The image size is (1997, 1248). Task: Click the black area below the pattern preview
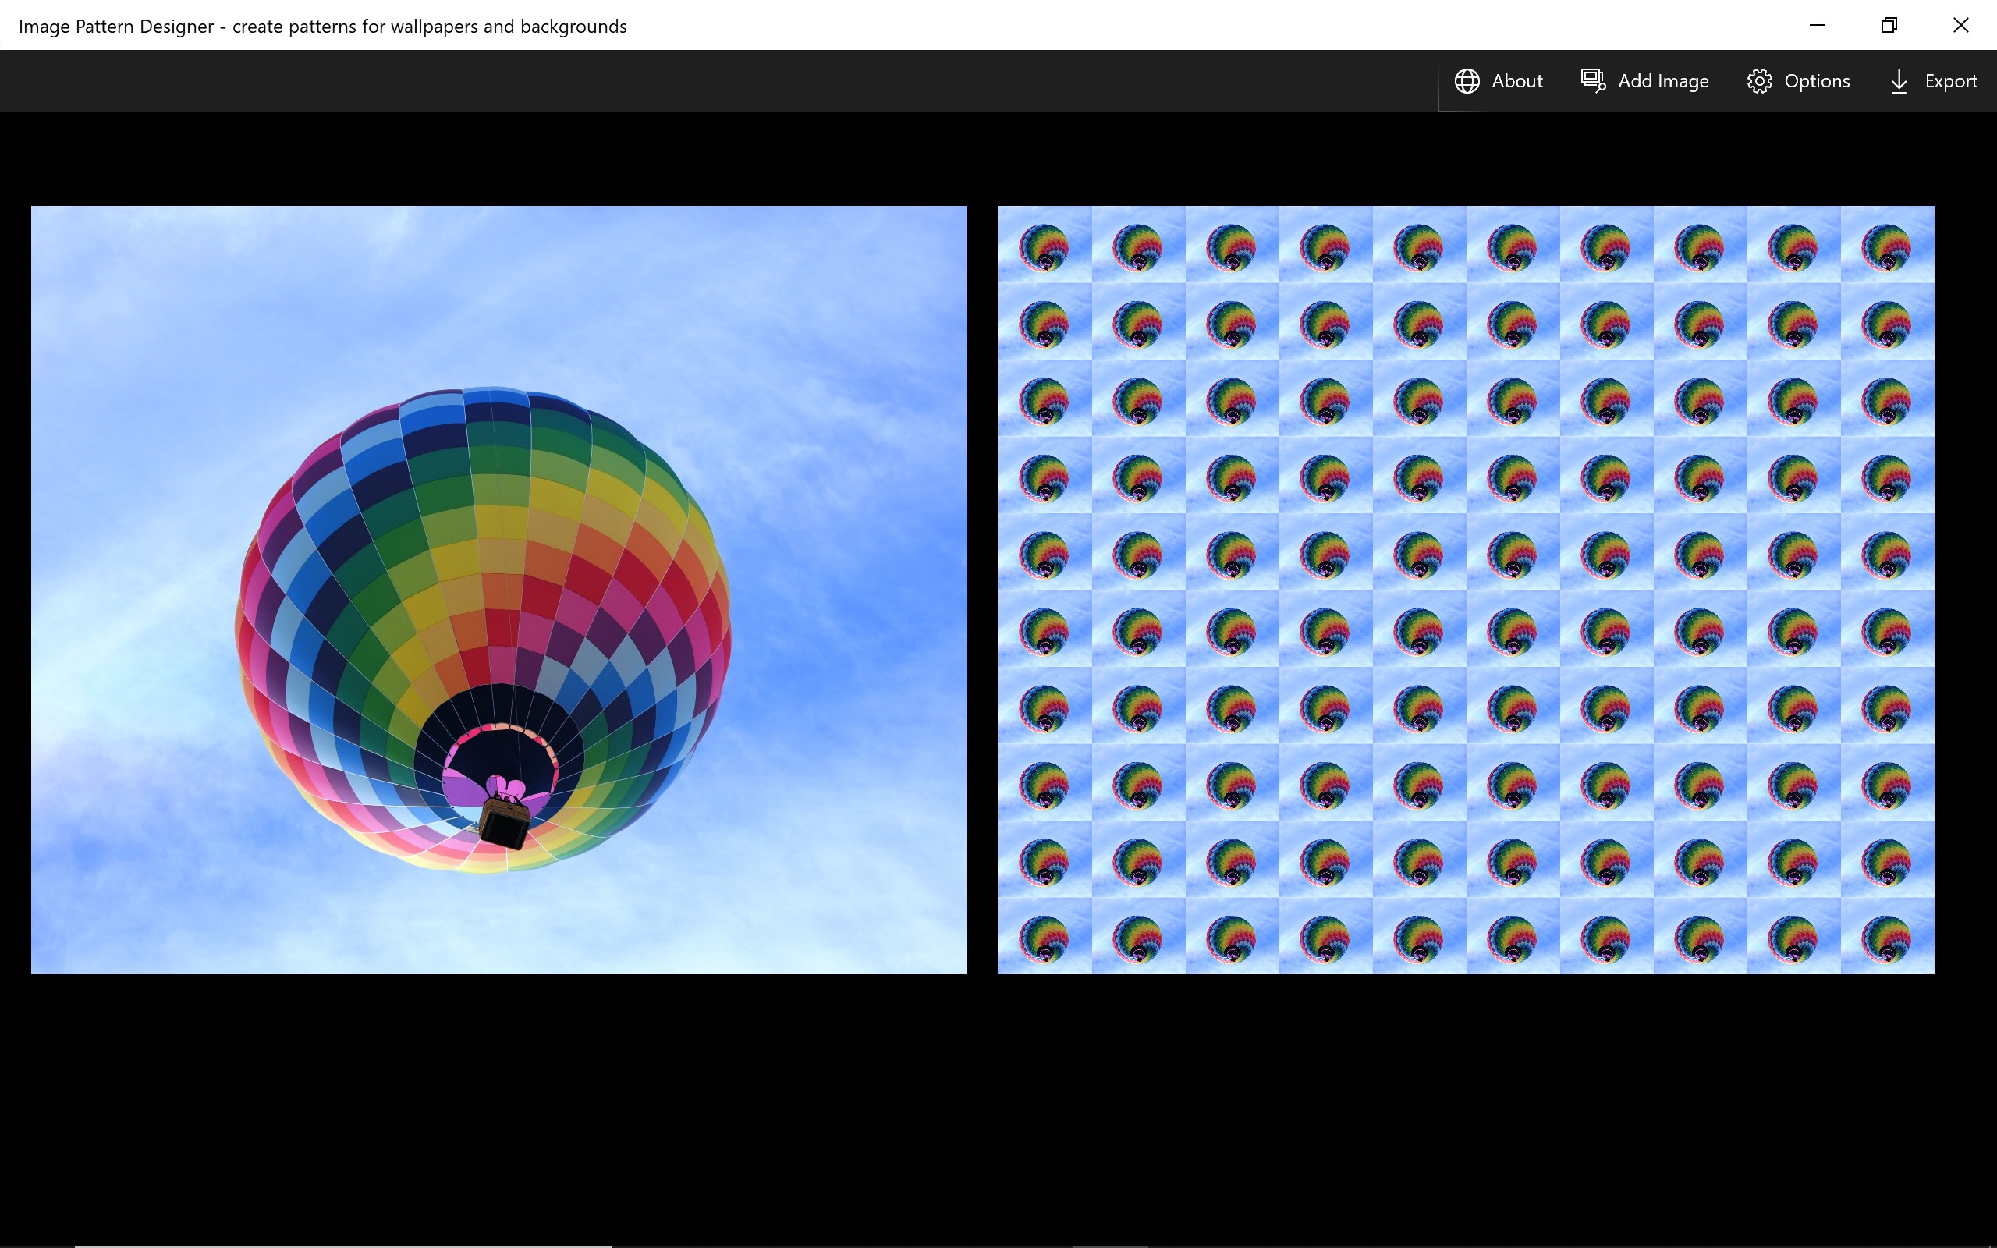(1466, 1097)
